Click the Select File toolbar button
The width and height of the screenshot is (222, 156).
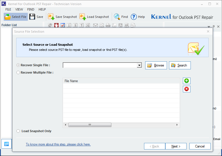click(x=16, y=17)
